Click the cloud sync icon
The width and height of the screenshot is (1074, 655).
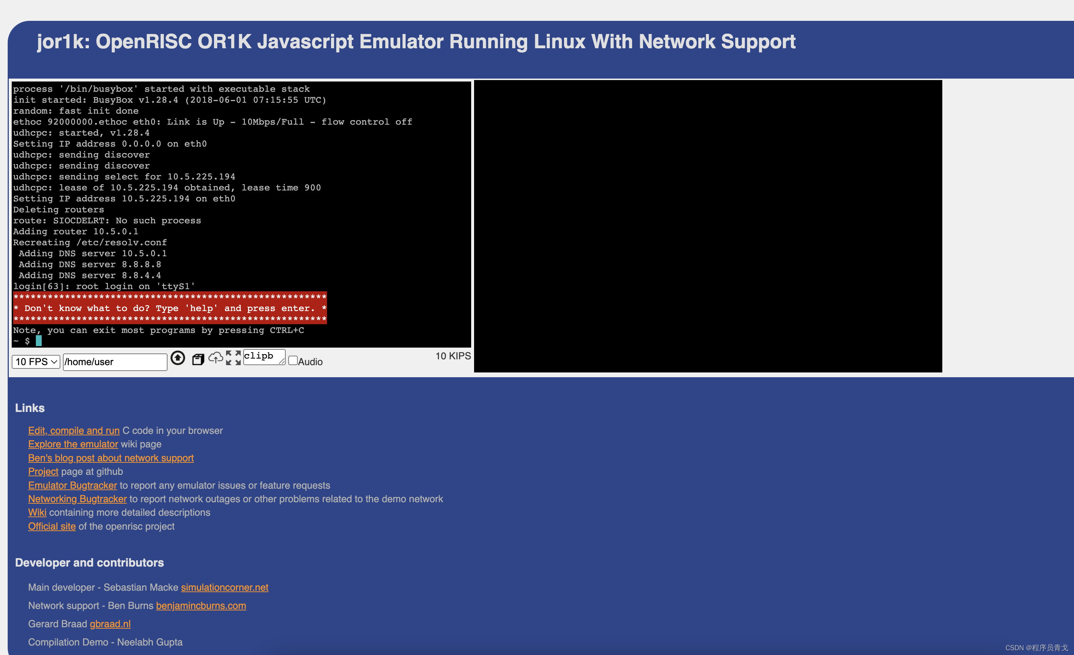coord(217,359)
